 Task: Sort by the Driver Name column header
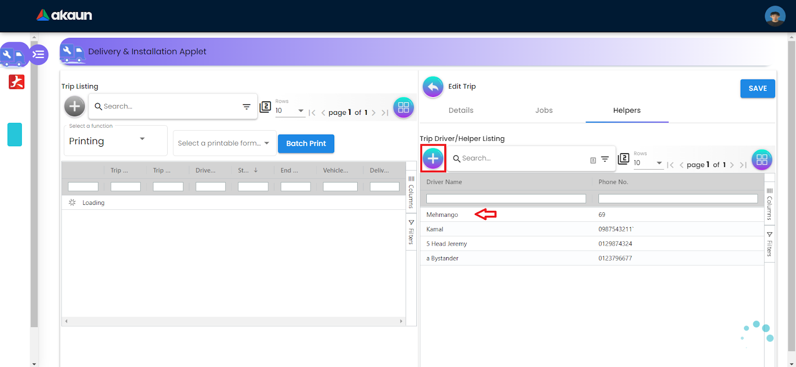pyautogui.click(x=444, y=182)
